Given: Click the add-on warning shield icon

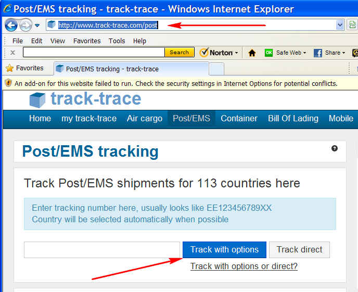Looking at the screenshot, I should [8, 83].
